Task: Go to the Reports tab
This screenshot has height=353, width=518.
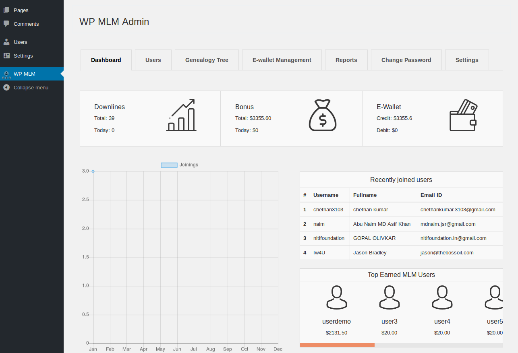Action: tap(346, 60)
